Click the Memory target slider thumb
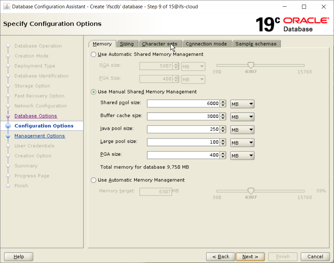This screenshot has width=334, height=263. click(251, 191)
